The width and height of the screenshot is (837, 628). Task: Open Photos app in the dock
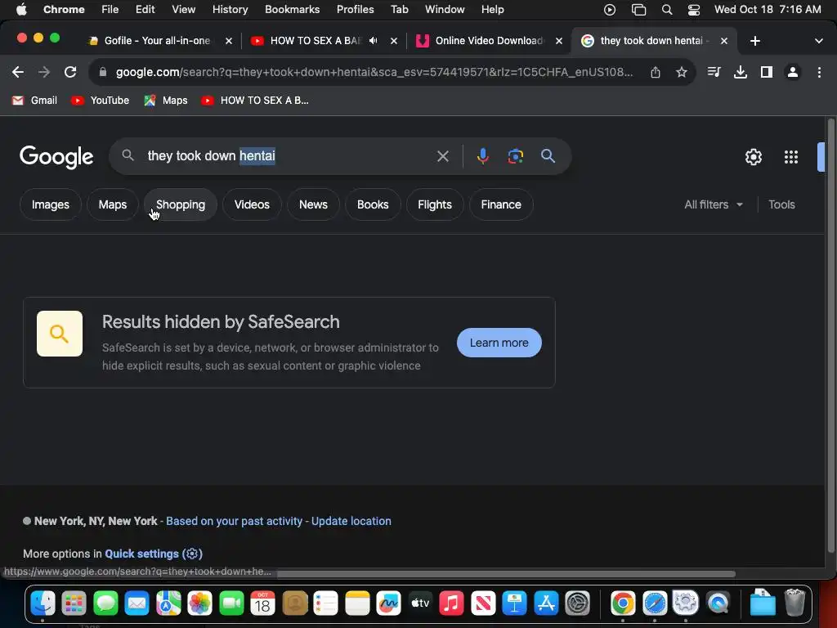[x=199, y=603]
